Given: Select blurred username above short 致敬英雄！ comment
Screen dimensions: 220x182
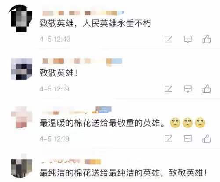Looking at the screenshot, I should (x=82, y=62).
